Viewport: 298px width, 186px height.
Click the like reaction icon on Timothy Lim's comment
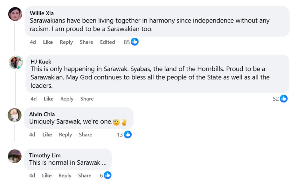coord(107,175)
